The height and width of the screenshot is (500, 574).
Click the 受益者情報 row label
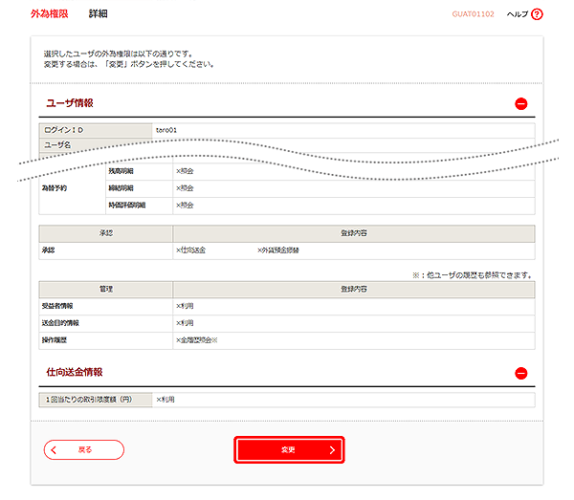point(57,306)
